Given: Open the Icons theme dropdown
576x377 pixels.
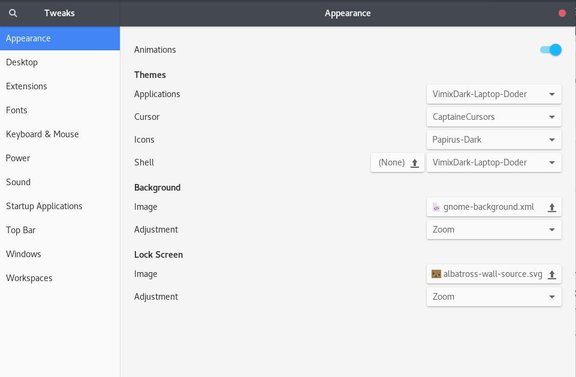Looking at the screenshot, I should [x=494, y=140].
